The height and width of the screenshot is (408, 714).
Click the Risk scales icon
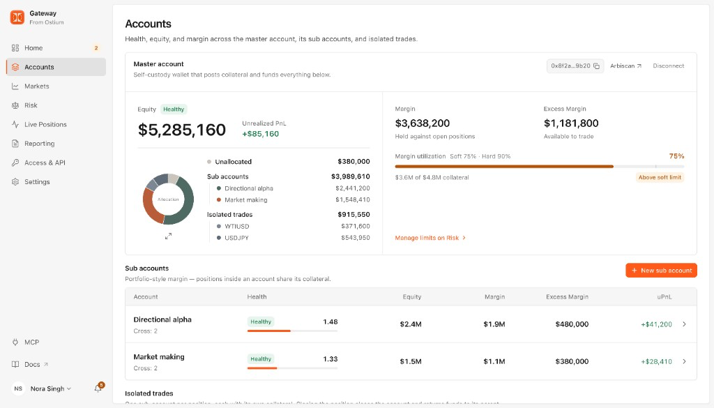(15, 105)
